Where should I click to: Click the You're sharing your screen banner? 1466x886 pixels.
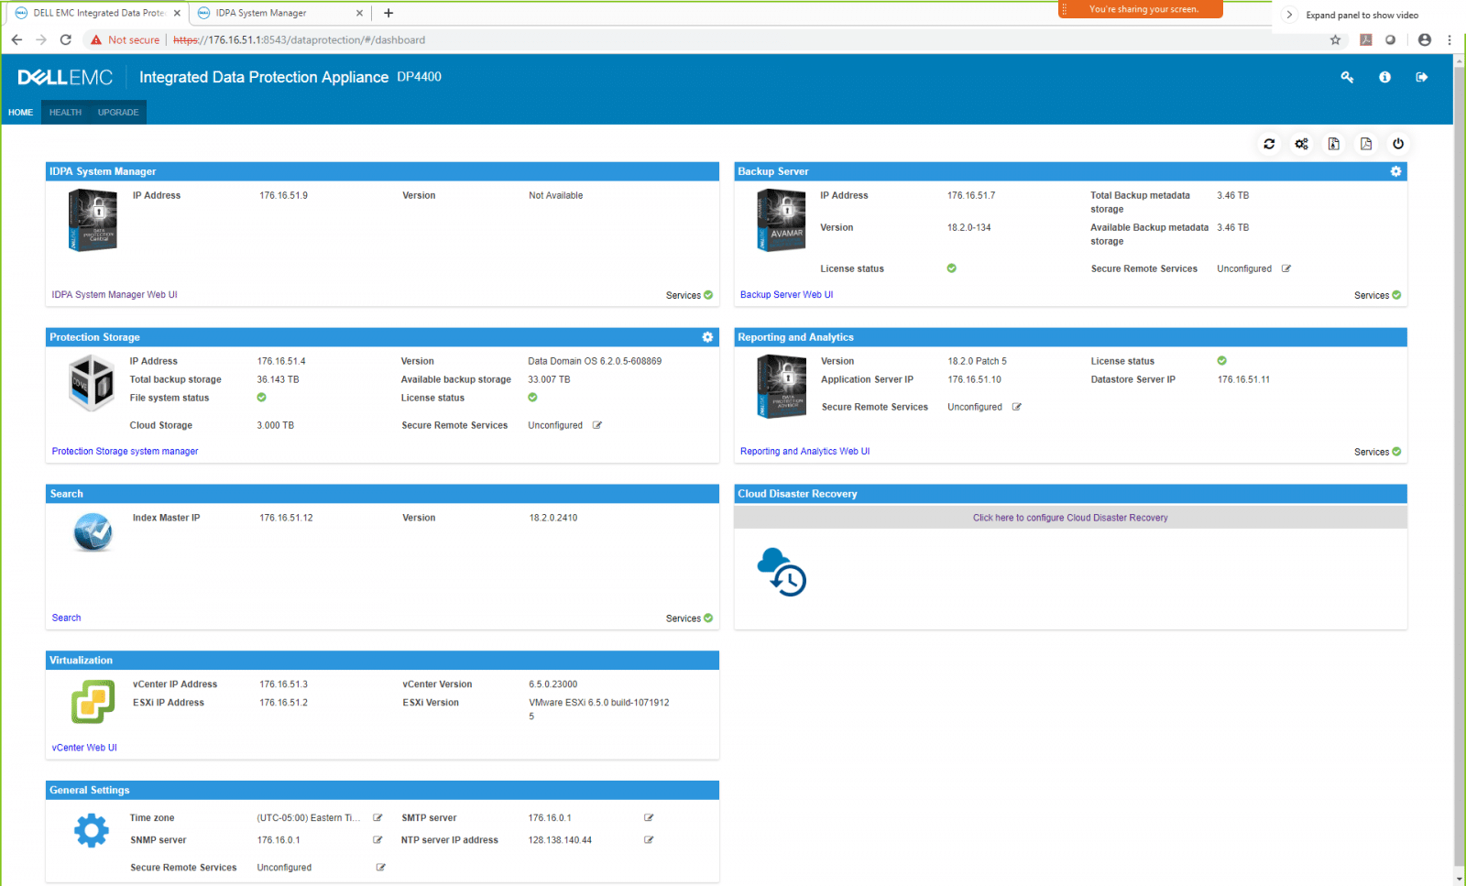1141,9
